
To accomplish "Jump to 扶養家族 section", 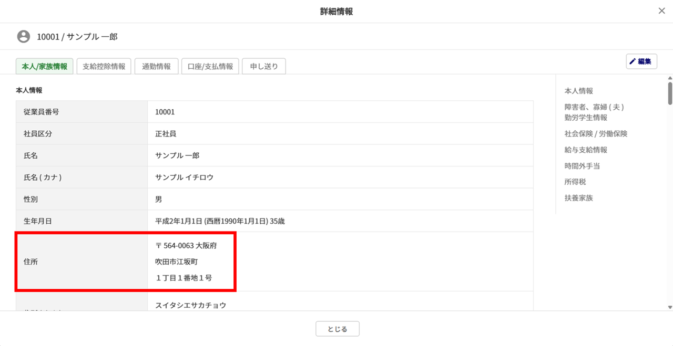I will [579, 198].
